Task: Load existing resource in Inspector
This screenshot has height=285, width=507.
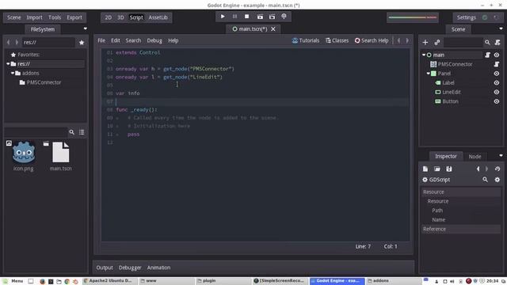Action: tap(437, 169)
